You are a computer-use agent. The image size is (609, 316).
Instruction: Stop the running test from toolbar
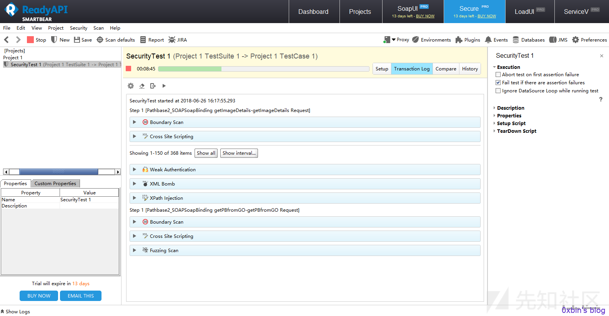(37, 40)
